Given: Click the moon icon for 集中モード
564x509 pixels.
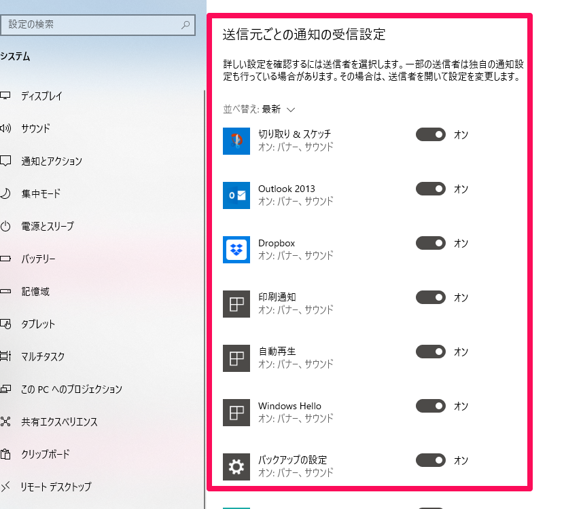Looking at the screenshot, I should [5, 193].
